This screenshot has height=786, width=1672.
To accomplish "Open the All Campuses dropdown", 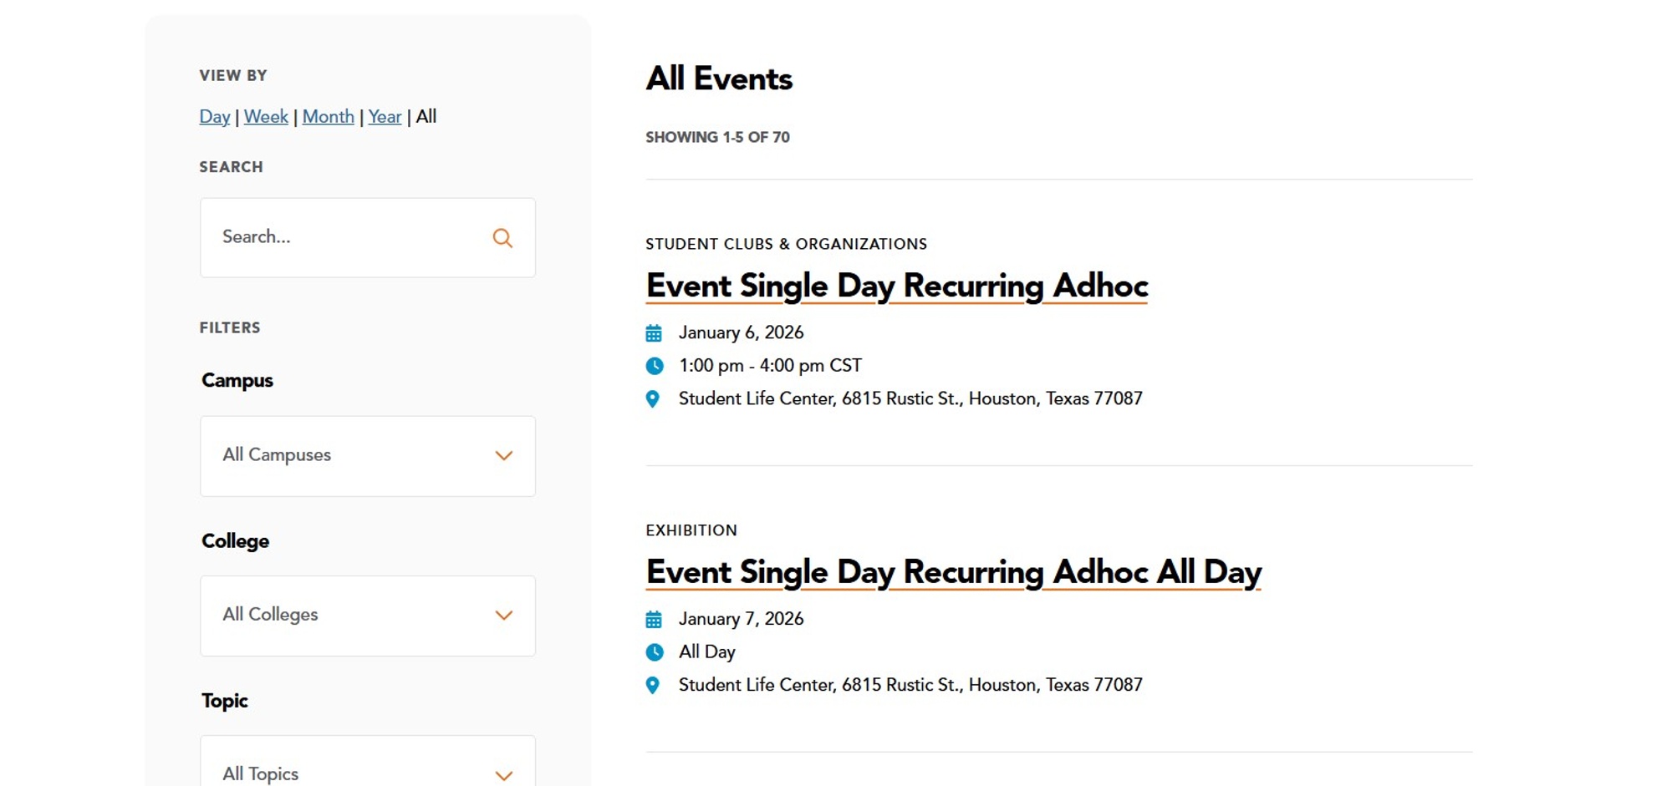I will point(367,455).
